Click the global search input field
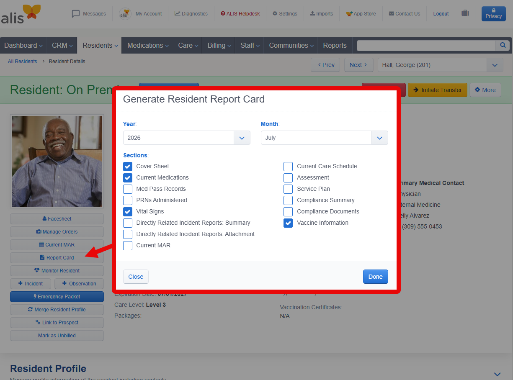 [426, 46]
